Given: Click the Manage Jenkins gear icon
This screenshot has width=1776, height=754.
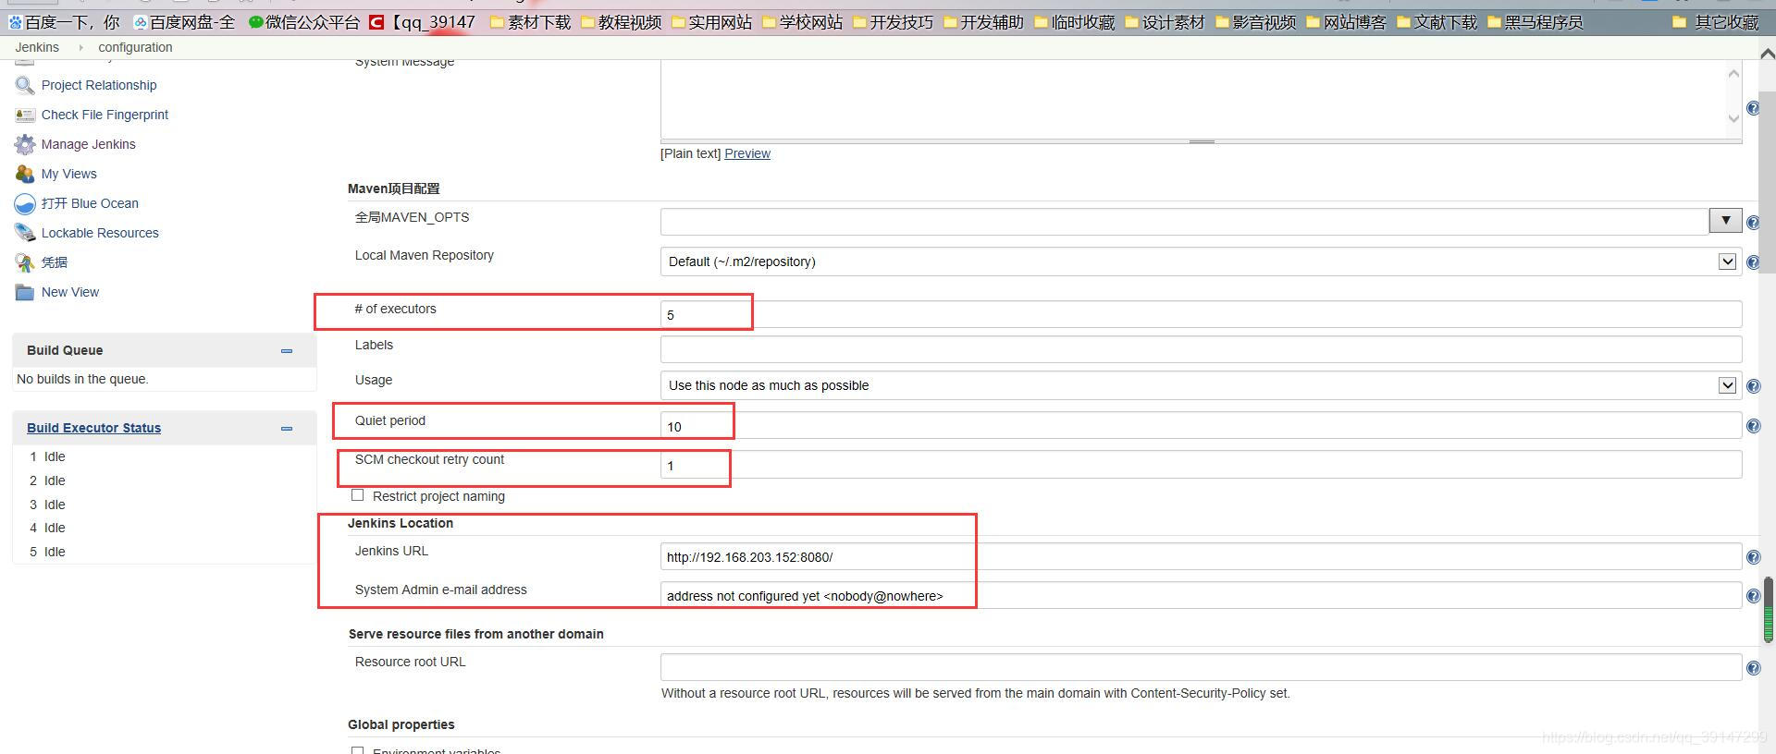Looking at the screenshot, I should click(x=25, y=144).
